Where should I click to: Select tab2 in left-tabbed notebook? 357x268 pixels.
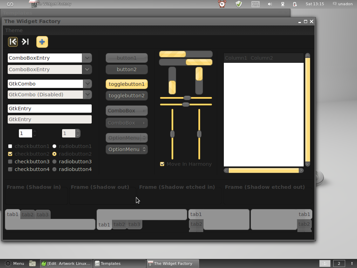pyautogui.click(x=196, y=224)
